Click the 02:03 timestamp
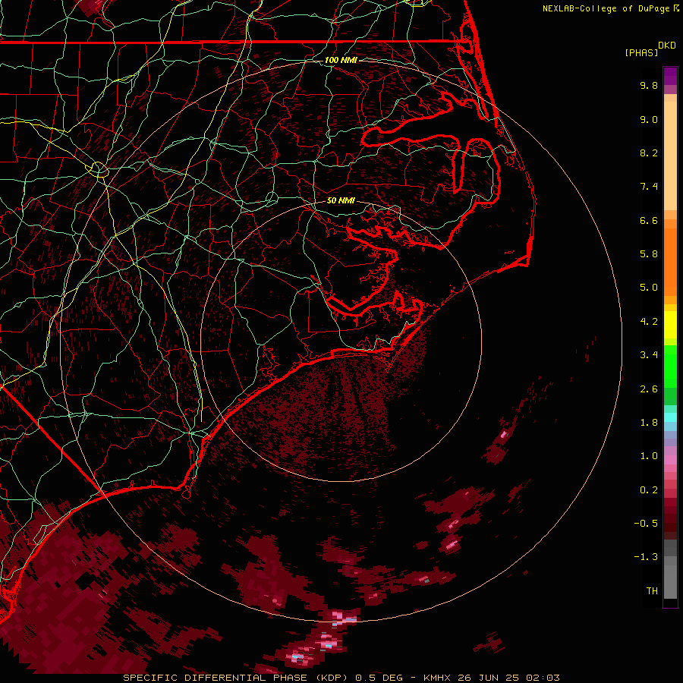Screen dimensions: 683x683 [543, 678]
